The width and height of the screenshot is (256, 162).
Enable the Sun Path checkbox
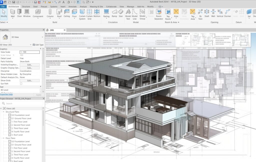pos(21,84)
